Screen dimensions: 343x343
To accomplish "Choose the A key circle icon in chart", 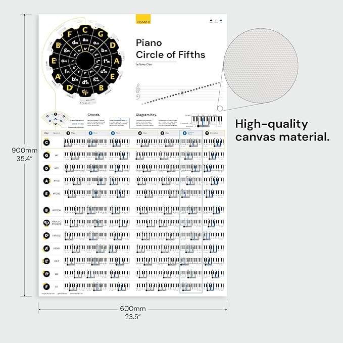I will (46, 180).
